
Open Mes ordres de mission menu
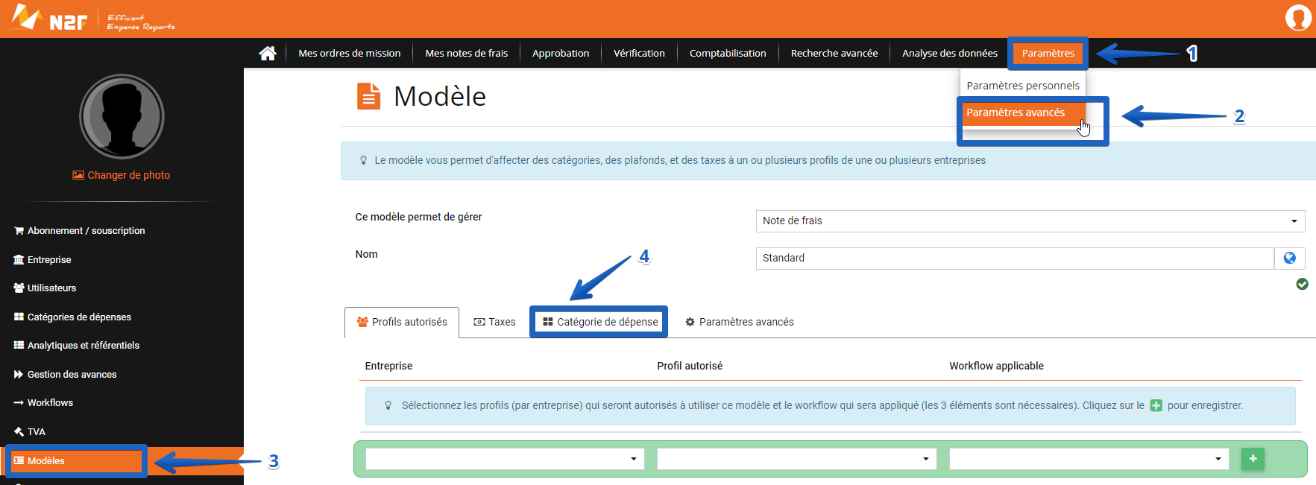coord(350,53)
